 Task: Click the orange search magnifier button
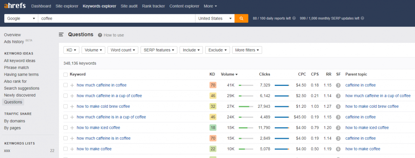(x=241, y=18)
